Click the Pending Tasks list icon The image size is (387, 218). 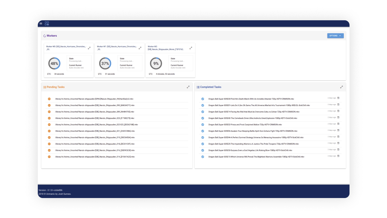point(45,87)
